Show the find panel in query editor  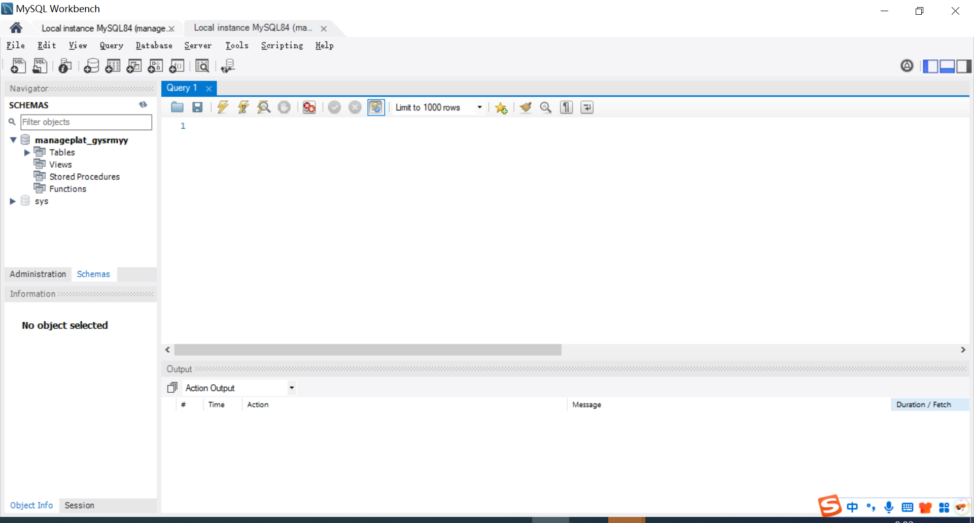coord(546,107)
